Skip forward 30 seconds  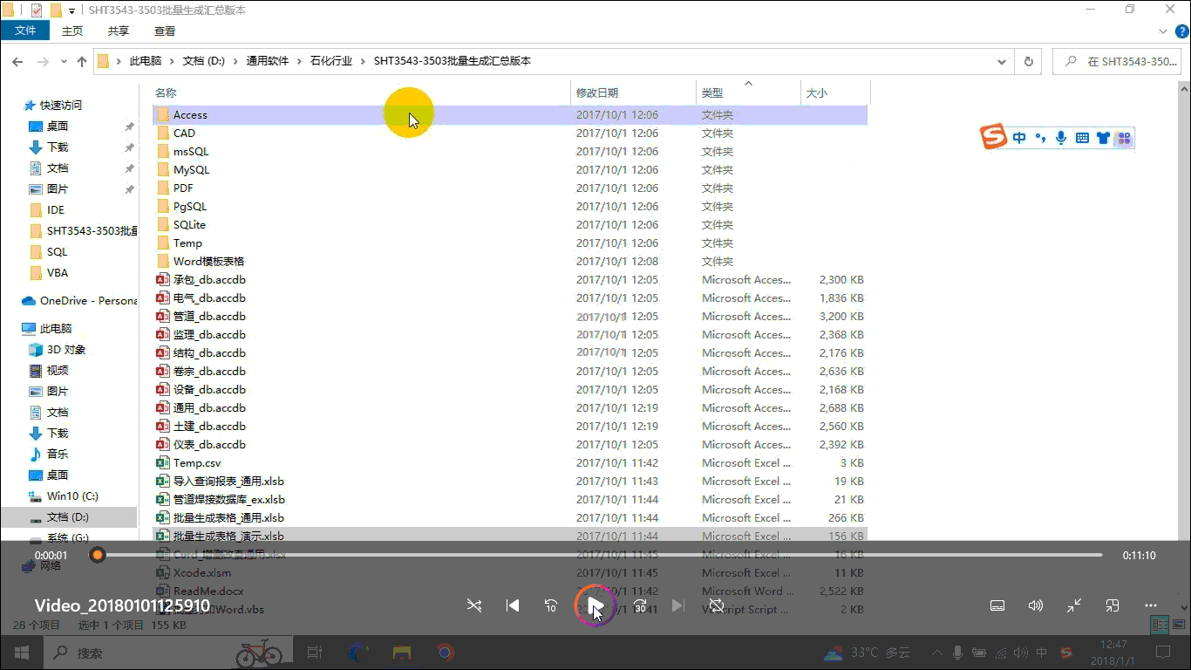(640, 605)
